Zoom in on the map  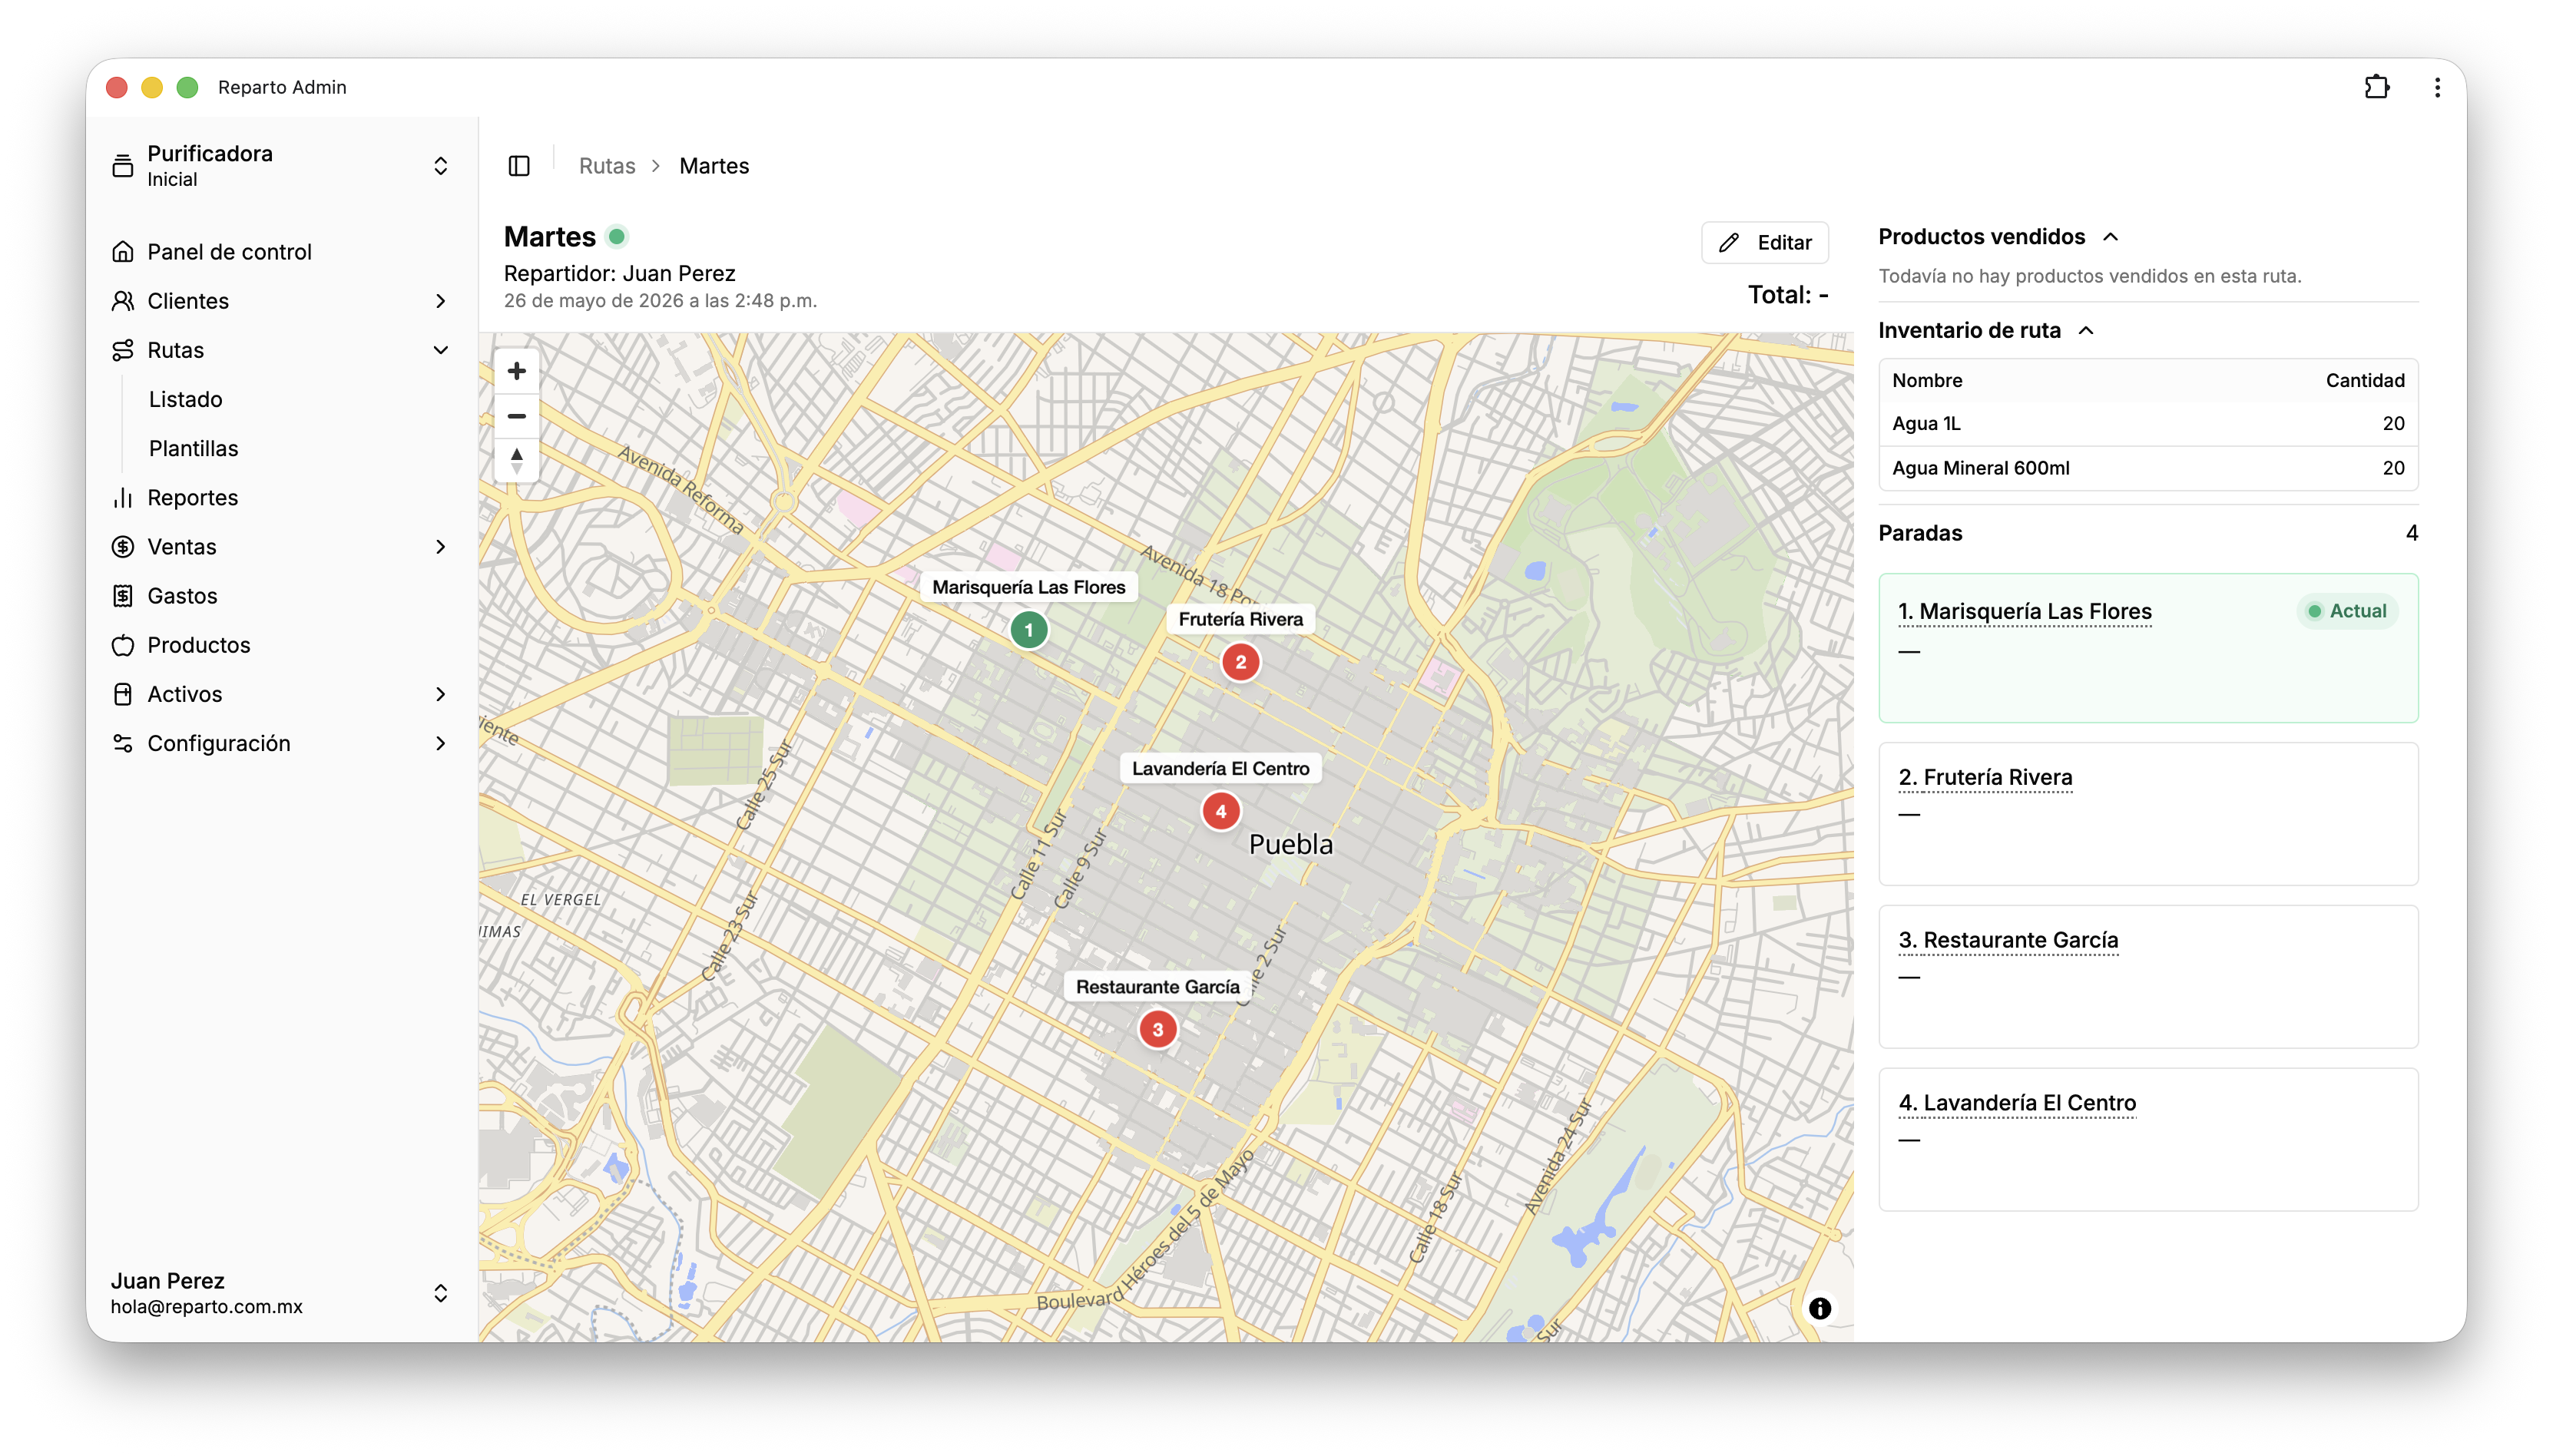click(x=516, y=372)
